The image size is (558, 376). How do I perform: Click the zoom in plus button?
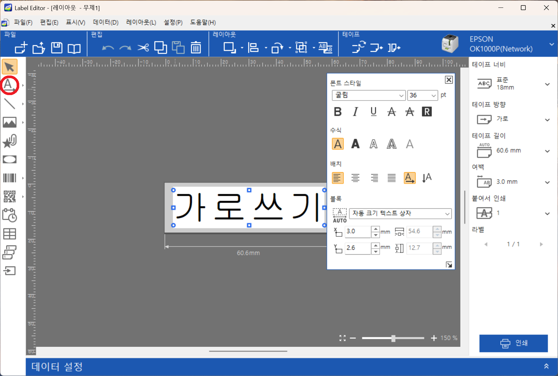tap(434, 338)
